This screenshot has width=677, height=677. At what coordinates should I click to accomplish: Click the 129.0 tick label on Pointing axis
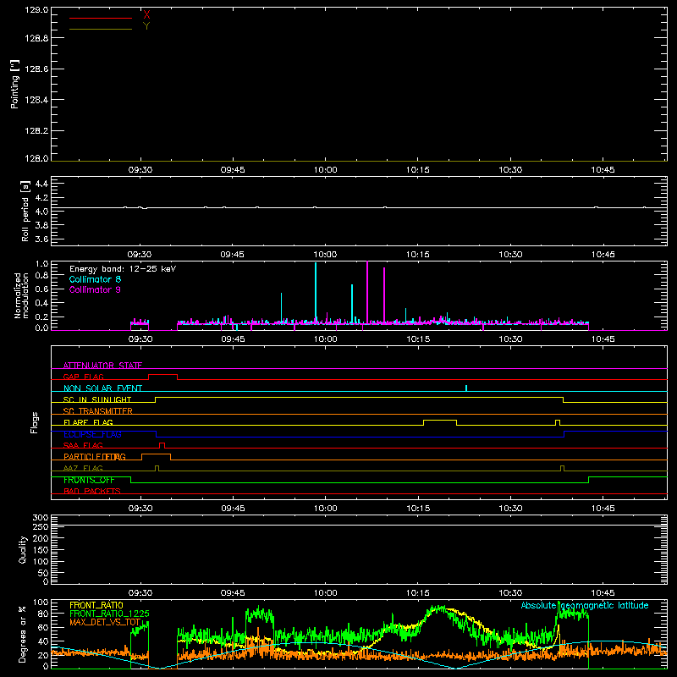point(36,10)
